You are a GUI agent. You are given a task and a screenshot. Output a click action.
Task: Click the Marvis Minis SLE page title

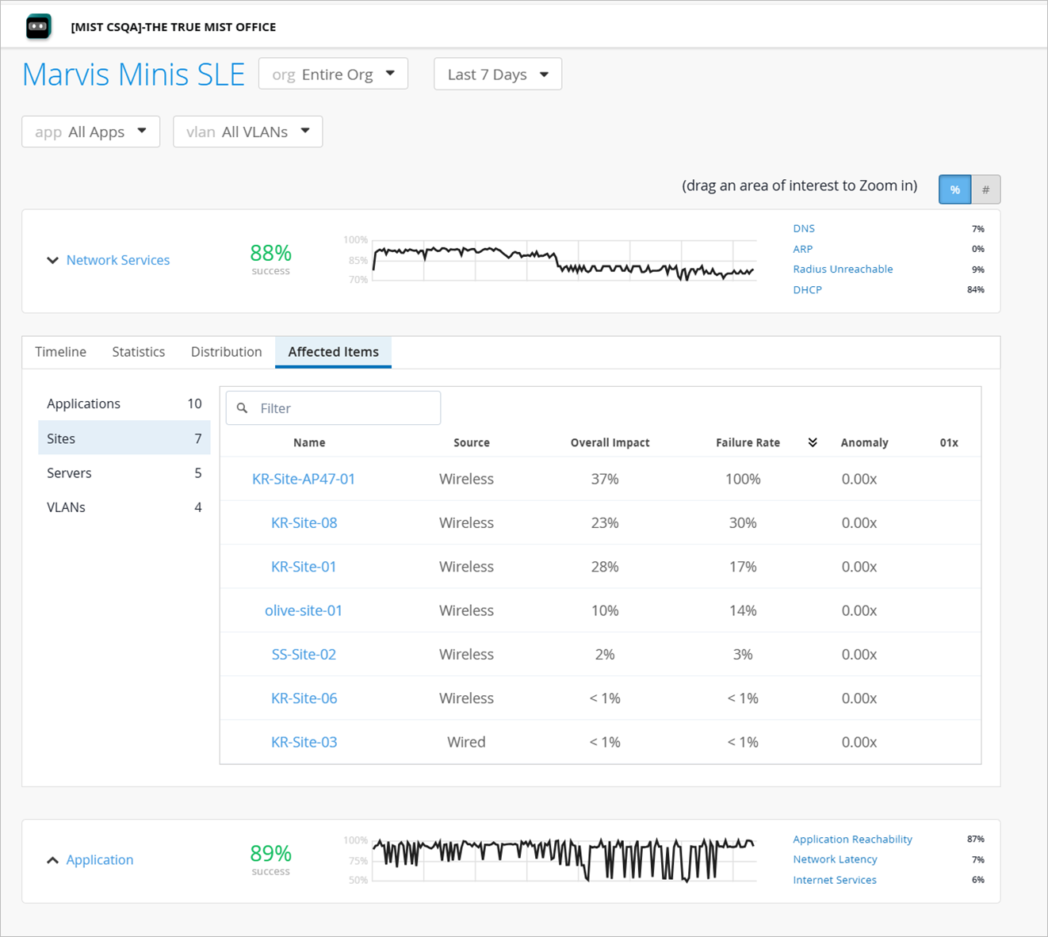134,75
